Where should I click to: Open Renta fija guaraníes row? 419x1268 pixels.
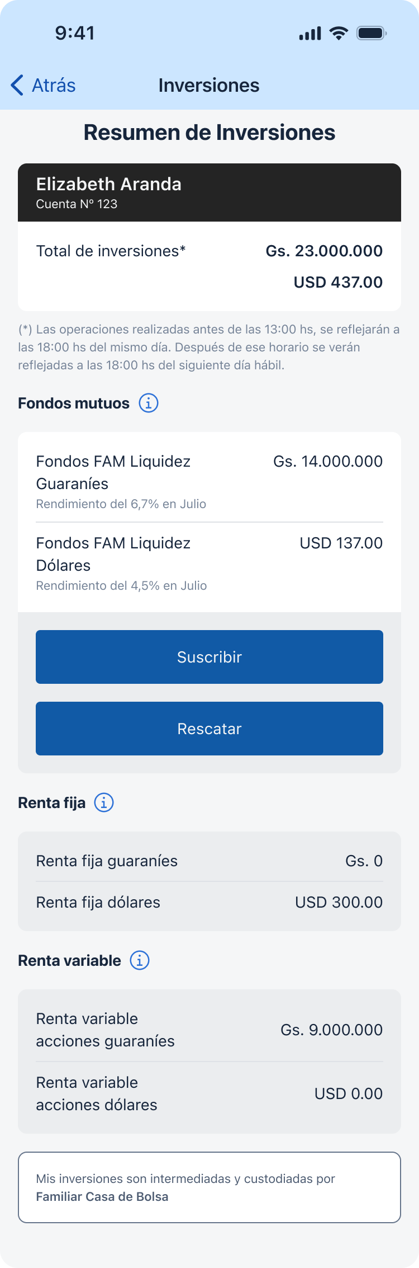tap(209, 861)
